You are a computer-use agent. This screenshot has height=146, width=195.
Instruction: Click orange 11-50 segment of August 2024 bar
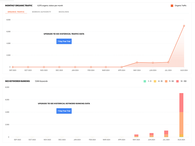[181, 123]
